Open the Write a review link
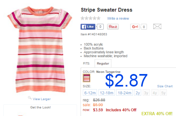176x116 pixels. coord(118,18)
